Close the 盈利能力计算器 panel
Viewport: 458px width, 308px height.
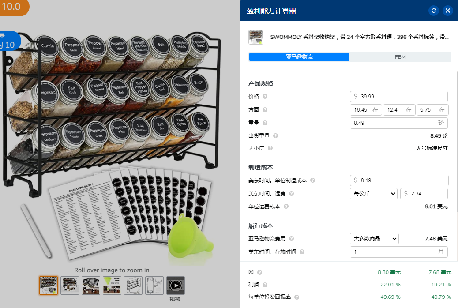(447, 11)
